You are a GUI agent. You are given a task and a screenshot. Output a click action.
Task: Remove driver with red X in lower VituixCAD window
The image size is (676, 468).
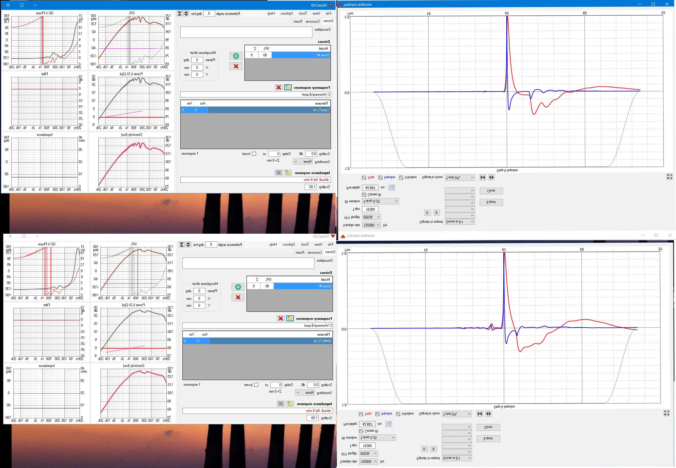[x=238, y=297]
